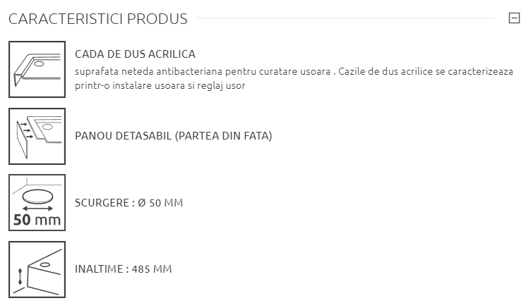Click the shower tray height icon

click(x=37, y=270)
